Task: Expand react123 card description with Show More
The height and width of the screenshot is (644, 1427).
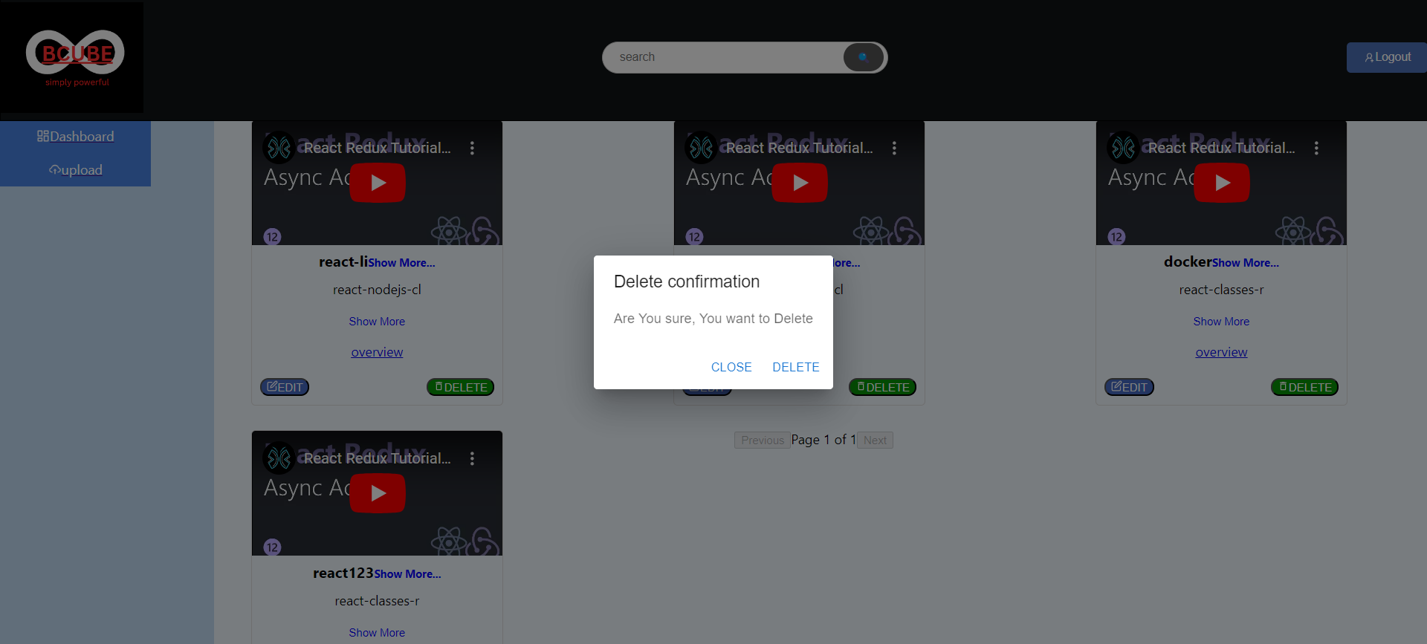Action: pyautogui.click(x=377, y=633)
